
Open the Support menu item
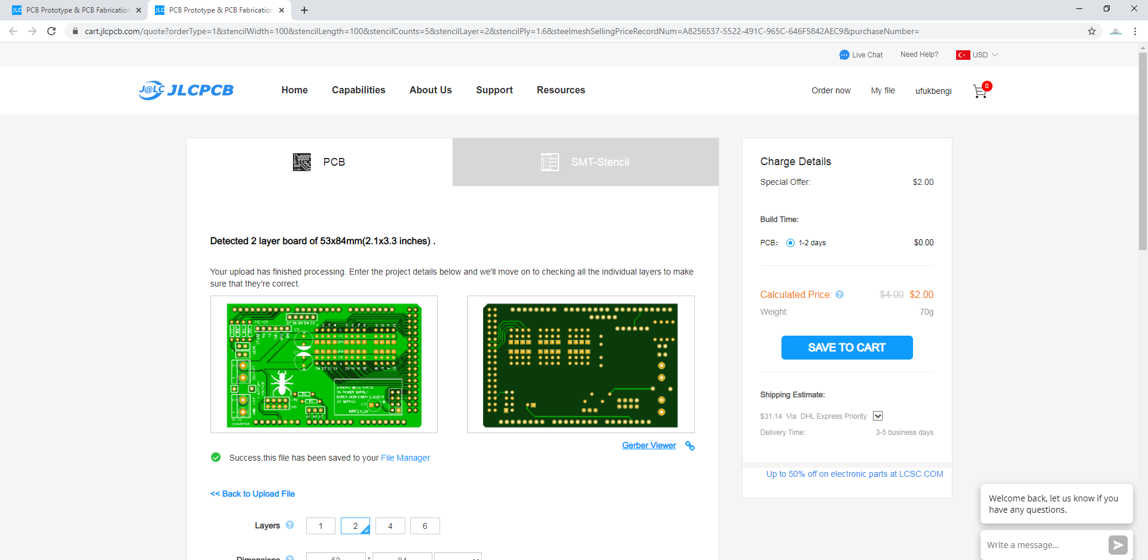[x=494, y=90]
